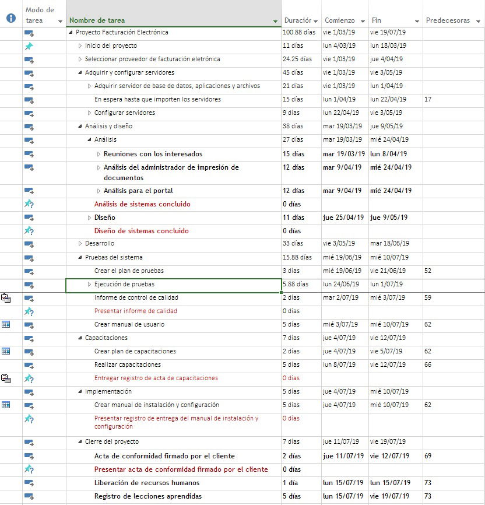The height and width of the screenshot is (505, 485).
Task: Open the Predecesoras column filter dropdown
Action: tap(478, 21)
